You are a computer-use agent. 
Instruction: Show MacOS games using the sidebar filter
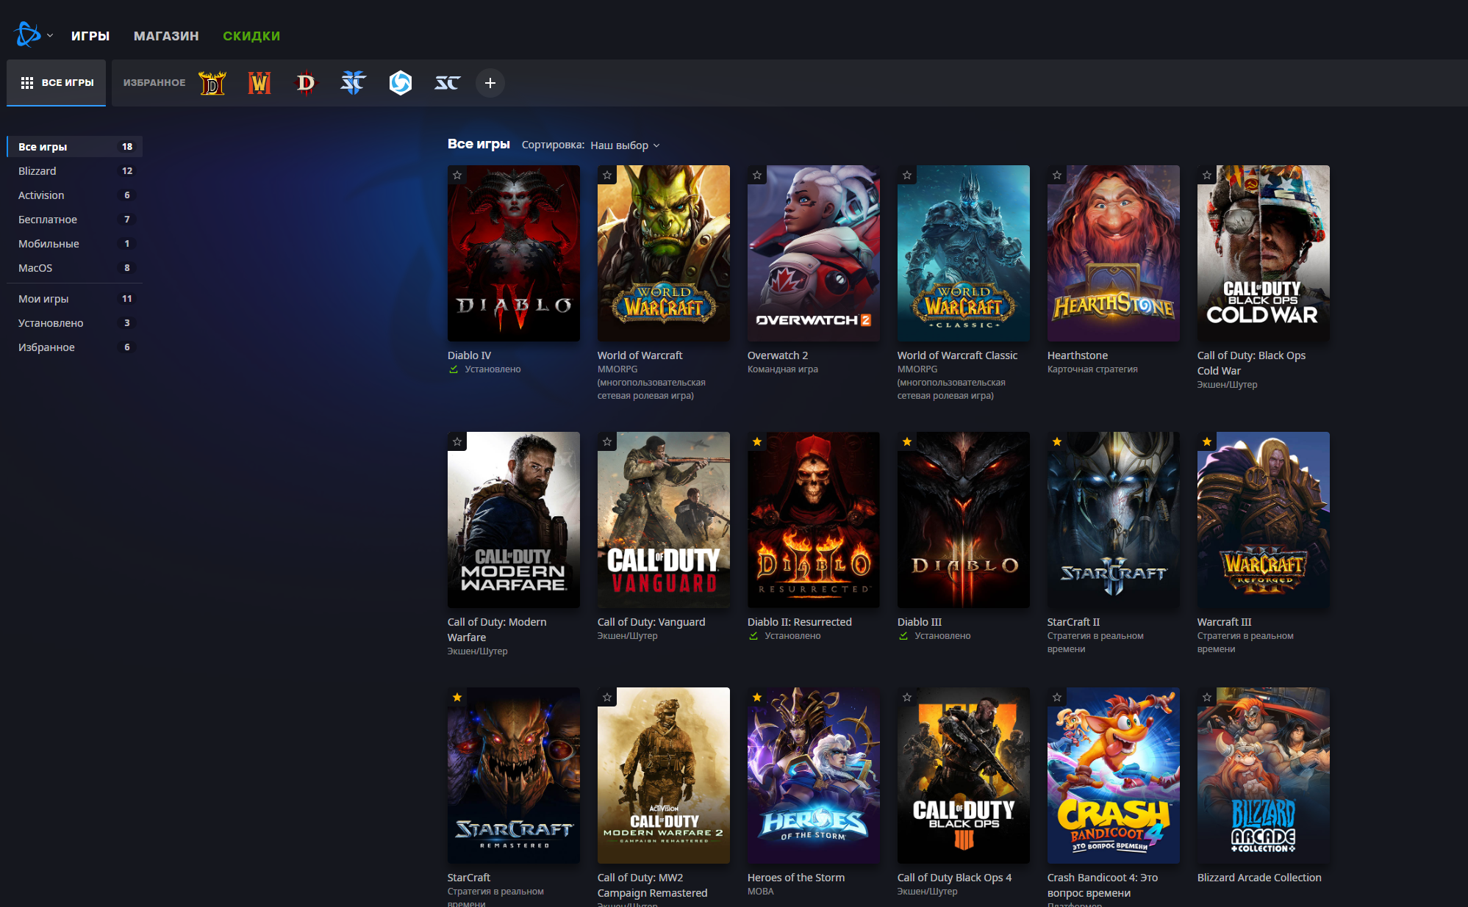35,268
